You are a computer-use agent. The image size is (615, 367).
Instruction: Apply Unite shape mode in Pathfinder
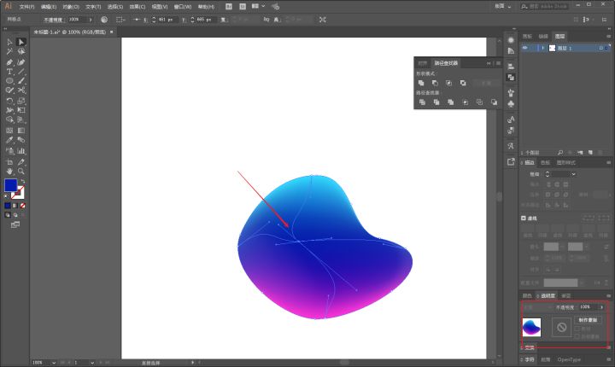click(x=421, y=83)
